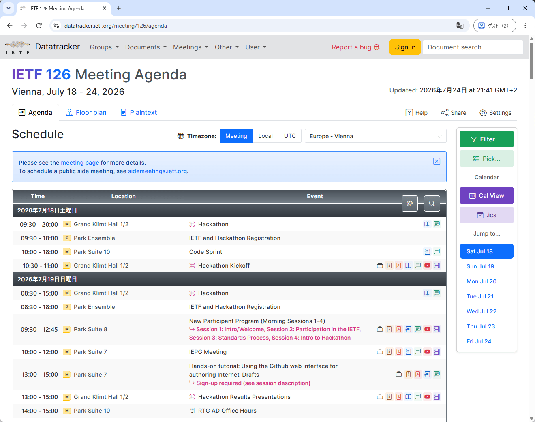Image resolution: width=535 pixels, height=422 pixels.
Task: Open the agenda search magnifier button
Action: pos(432,204)
